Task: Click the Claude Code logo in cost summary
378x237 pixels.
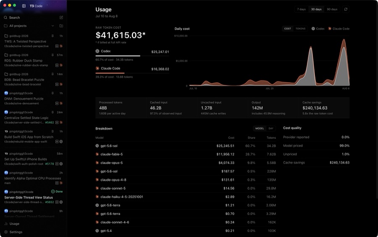Action: (97, 68)
